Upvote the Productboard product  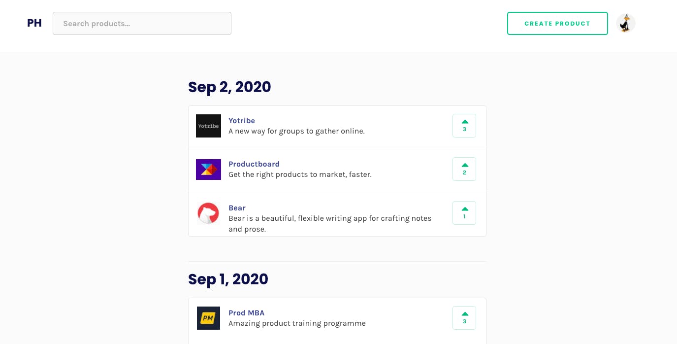point(464,169)
